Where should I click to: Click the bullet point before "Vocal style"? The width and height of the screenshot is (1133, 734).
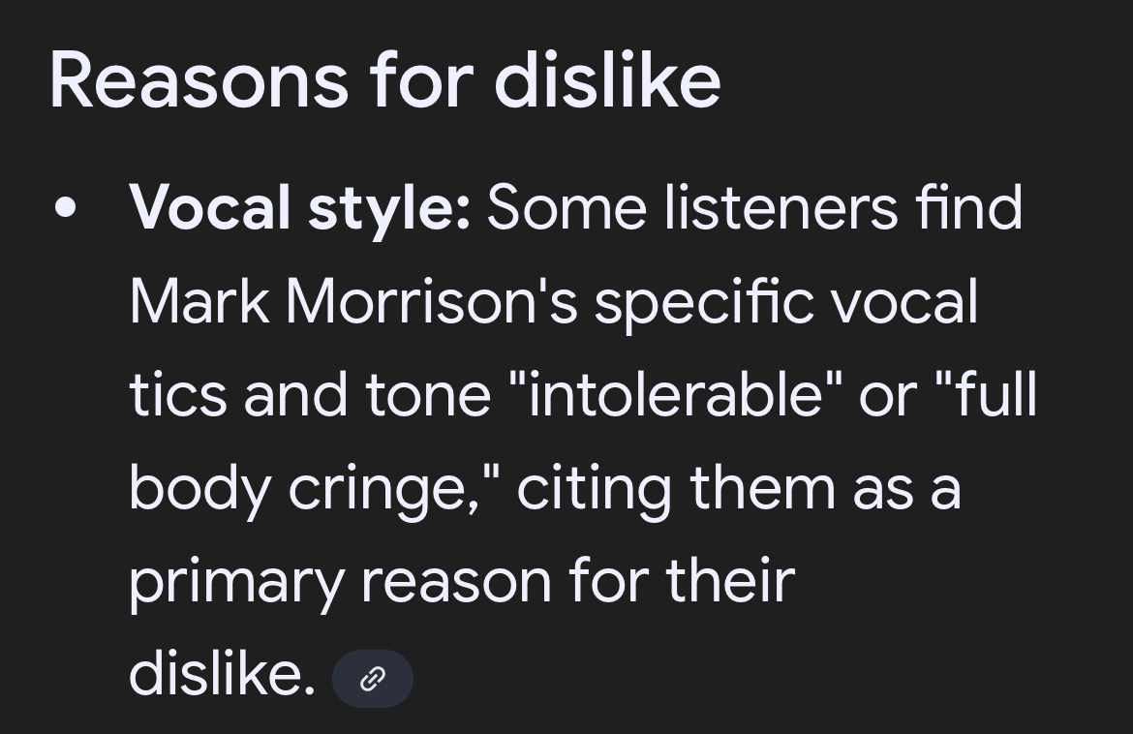pyautogui.click(x=66, y=209)
